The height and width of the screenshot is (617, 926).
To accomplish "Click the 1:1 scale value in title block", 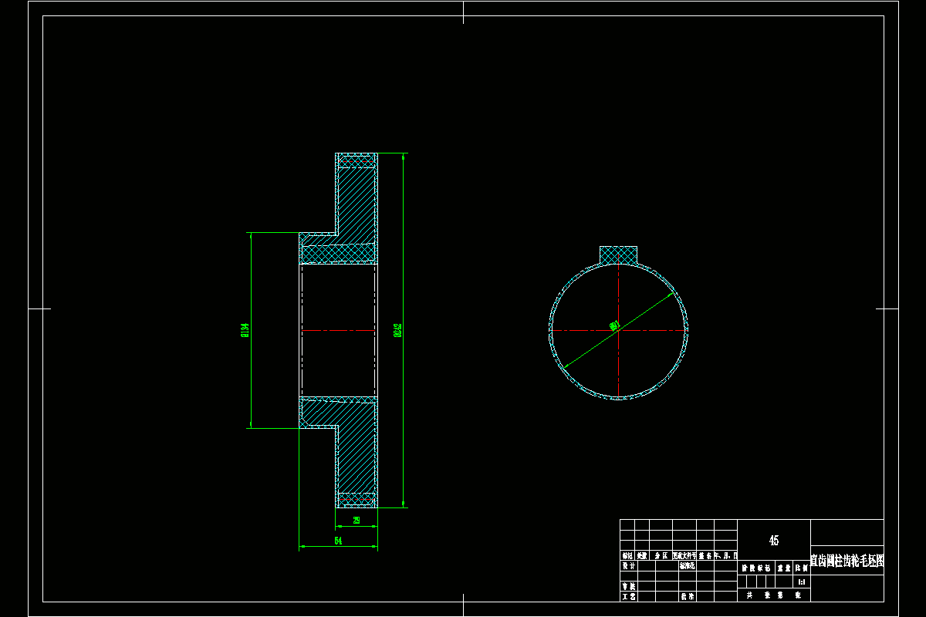I will [x=802, y=582].
